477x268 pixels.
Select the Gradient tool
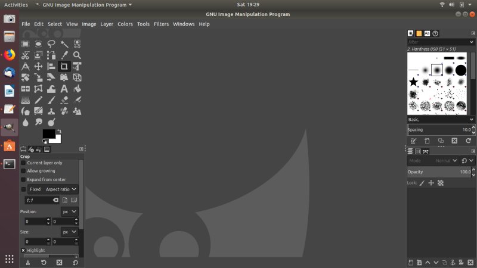point(26,100)
